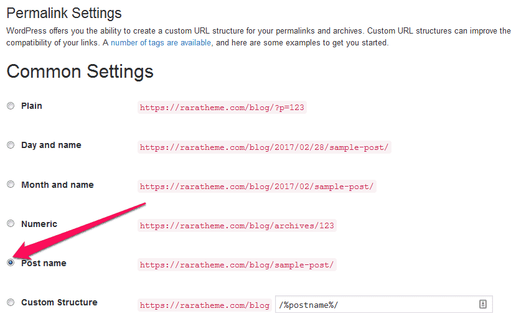Click the 2017/02/28/sample-post example URL
Screen dimensions: 511x329
(x=264, y=147)
